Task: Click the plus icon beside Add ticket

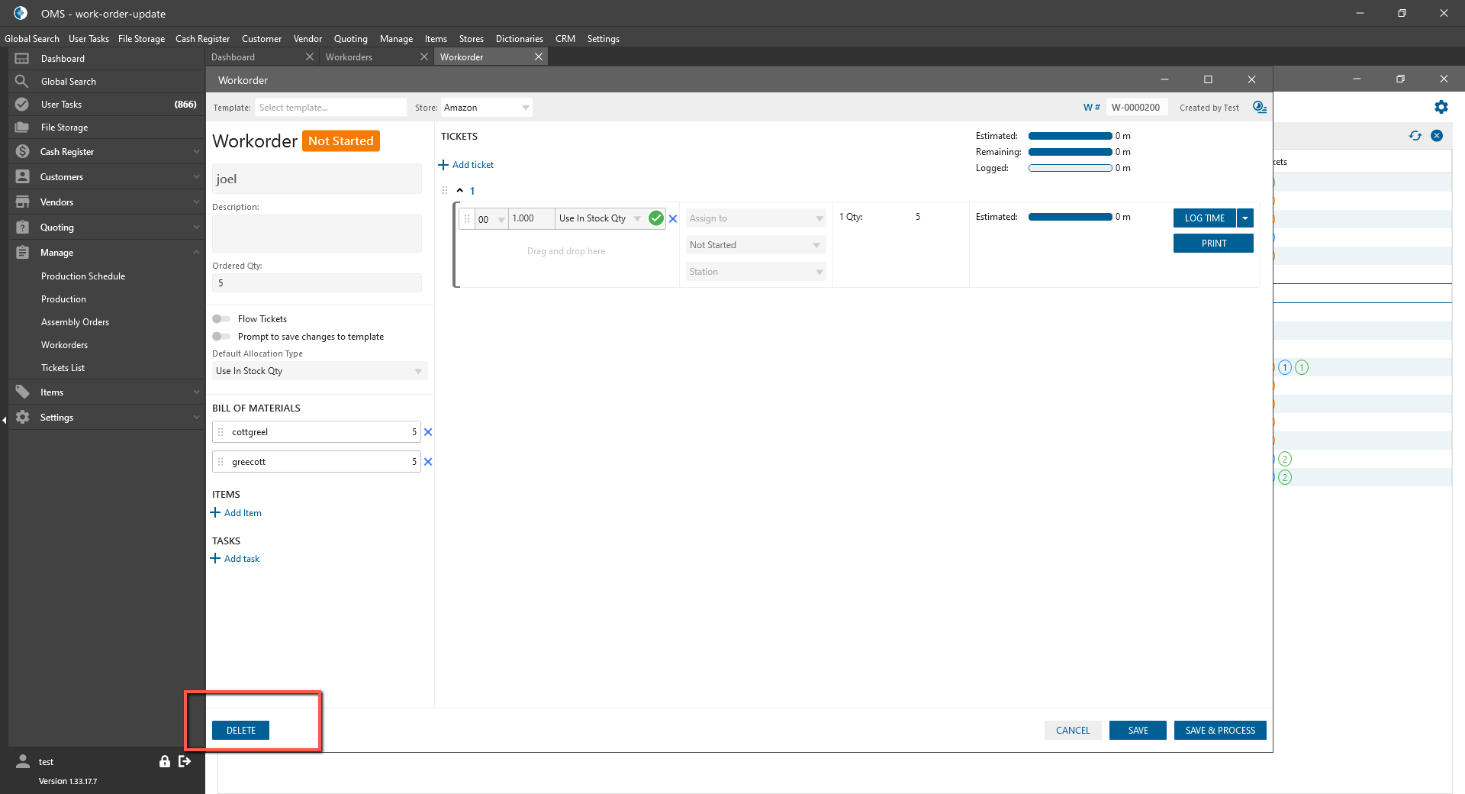Action: coord(443,165)
